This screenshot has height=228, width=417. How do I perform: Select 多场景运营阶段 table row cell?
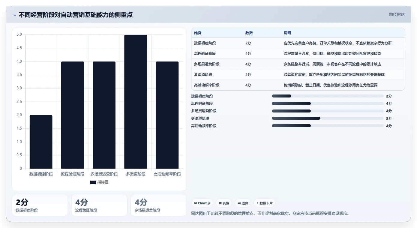(207, 64)
